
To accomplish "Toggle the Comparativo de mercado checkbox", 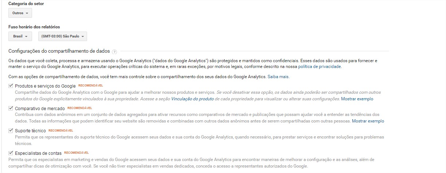I will coord(11,108).
